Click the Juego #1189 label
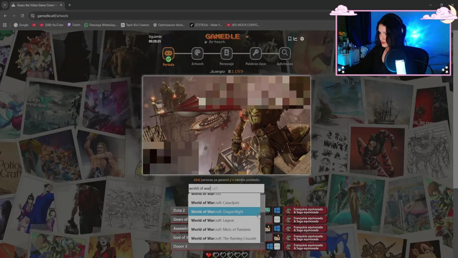This screenshot has height=258, width=458. pos(226,71)
